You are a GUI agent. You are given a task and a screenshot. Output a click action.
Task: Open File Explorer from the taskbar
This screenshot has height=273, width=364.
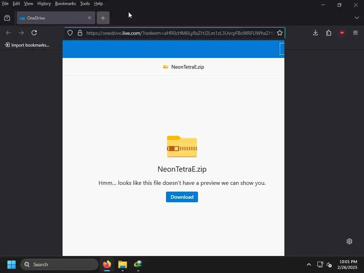(123, 264)
